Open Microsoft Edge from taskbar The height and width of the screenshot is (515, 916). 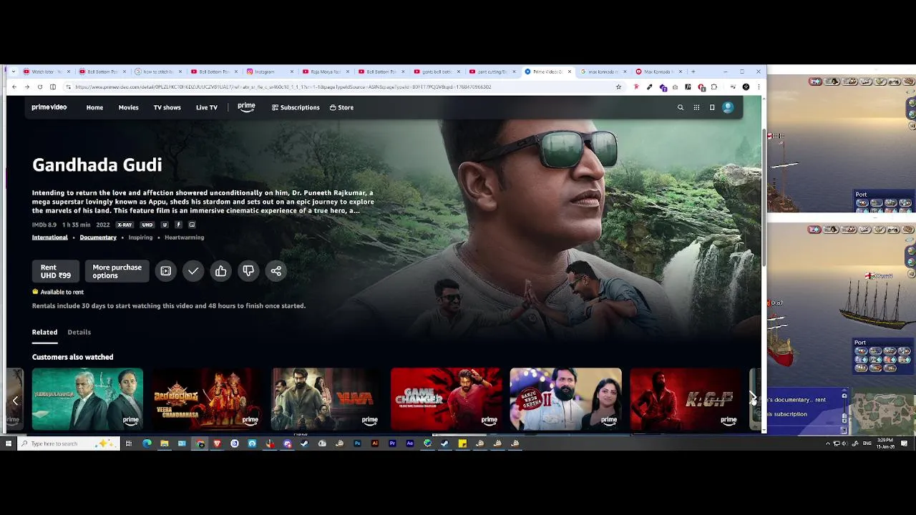coord(147,443)
